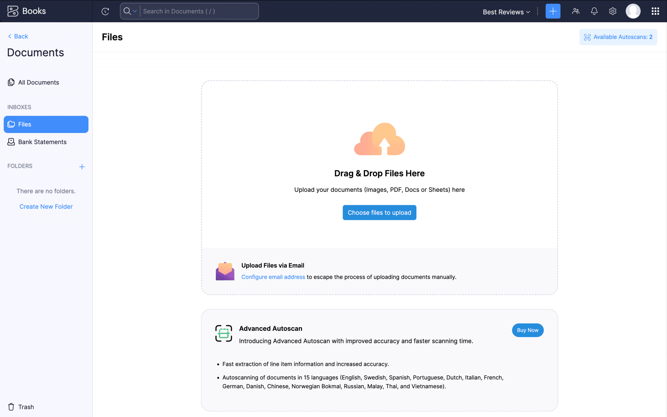Screen dimensions: 667x417
Task: Switch to Bank Statements inbox
Action: (42, 142)
